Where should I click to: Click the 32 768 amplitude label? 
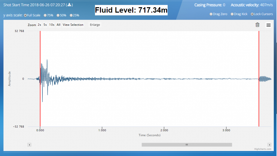pos(19,31)
